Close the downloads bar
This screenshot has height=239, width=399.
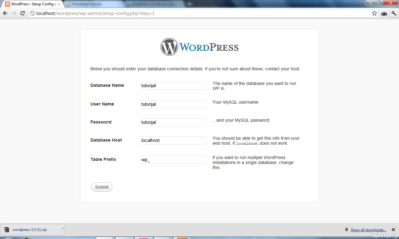pos(393,230)
